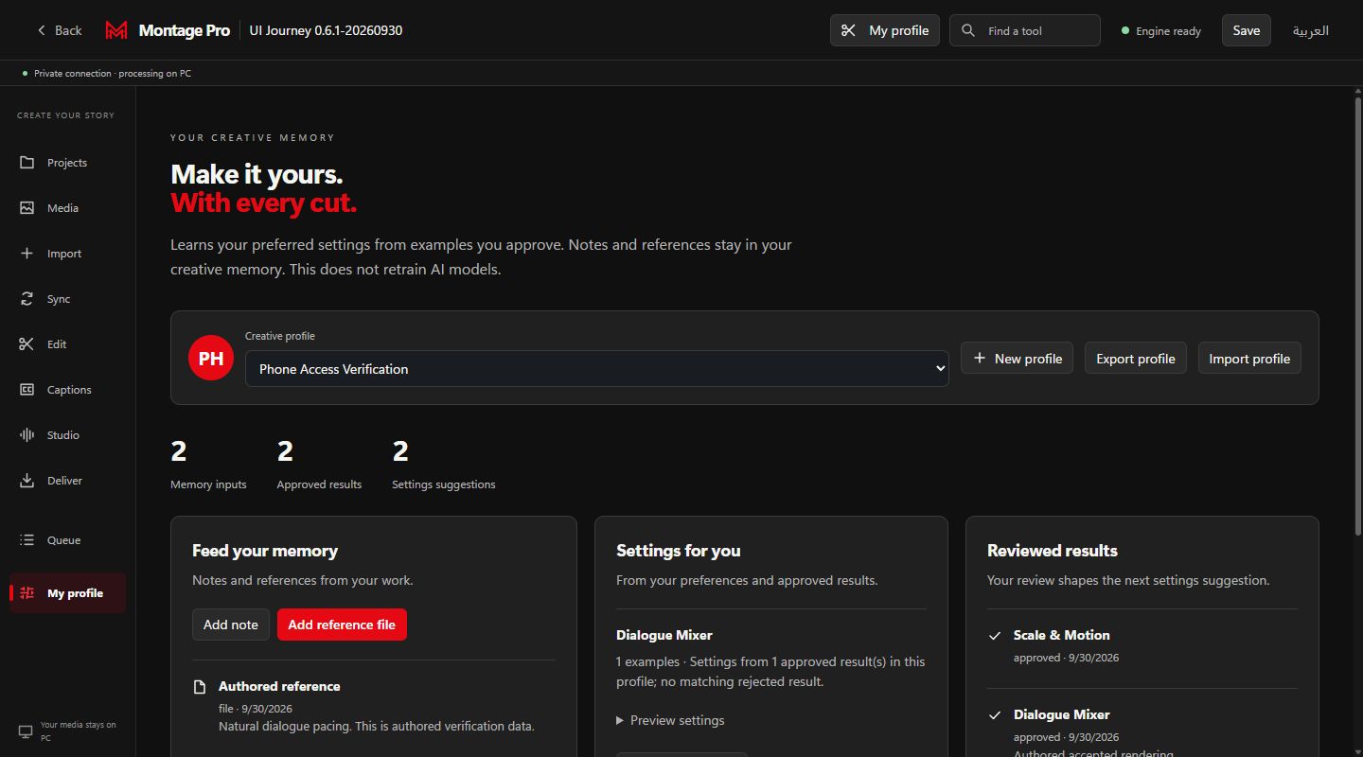The image size is (1363, 757).
Task: Click the Deliver download icon
Action: [27, 481]
